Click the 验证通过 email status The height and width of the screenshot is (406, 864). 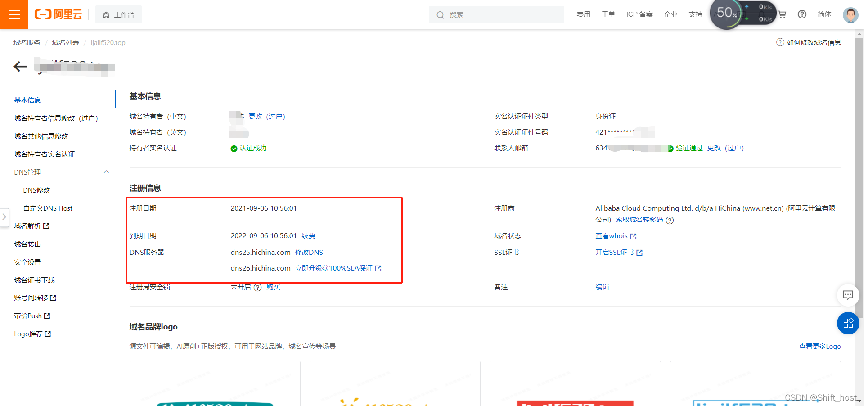pos(689,148)
